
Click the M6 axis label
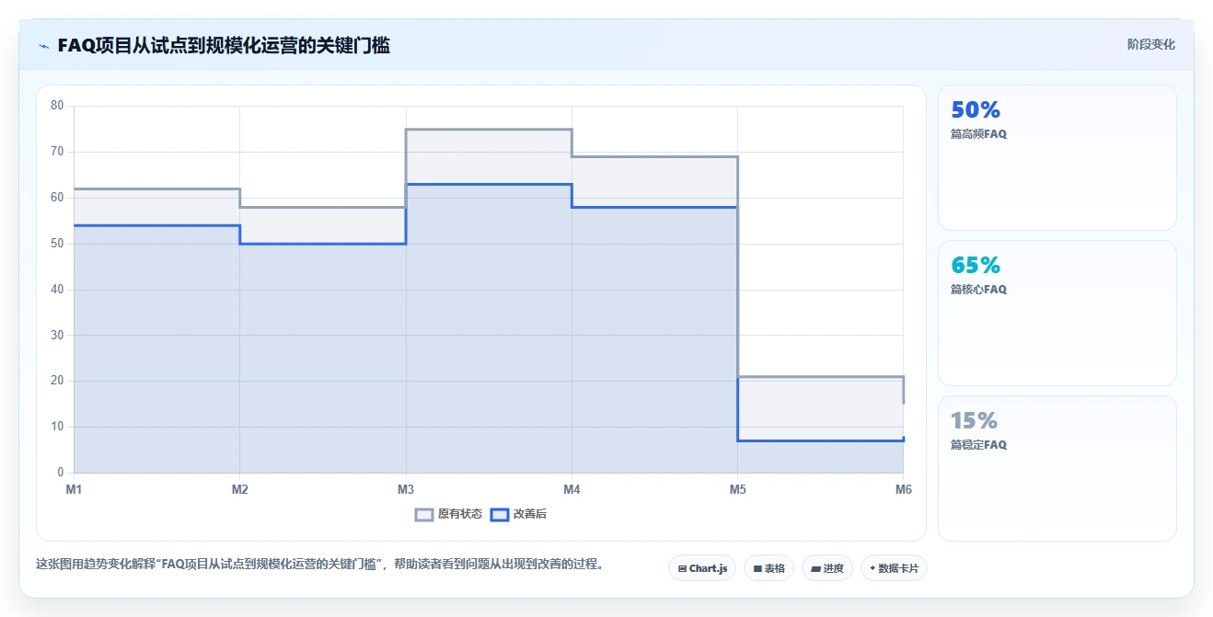[904, 489]
